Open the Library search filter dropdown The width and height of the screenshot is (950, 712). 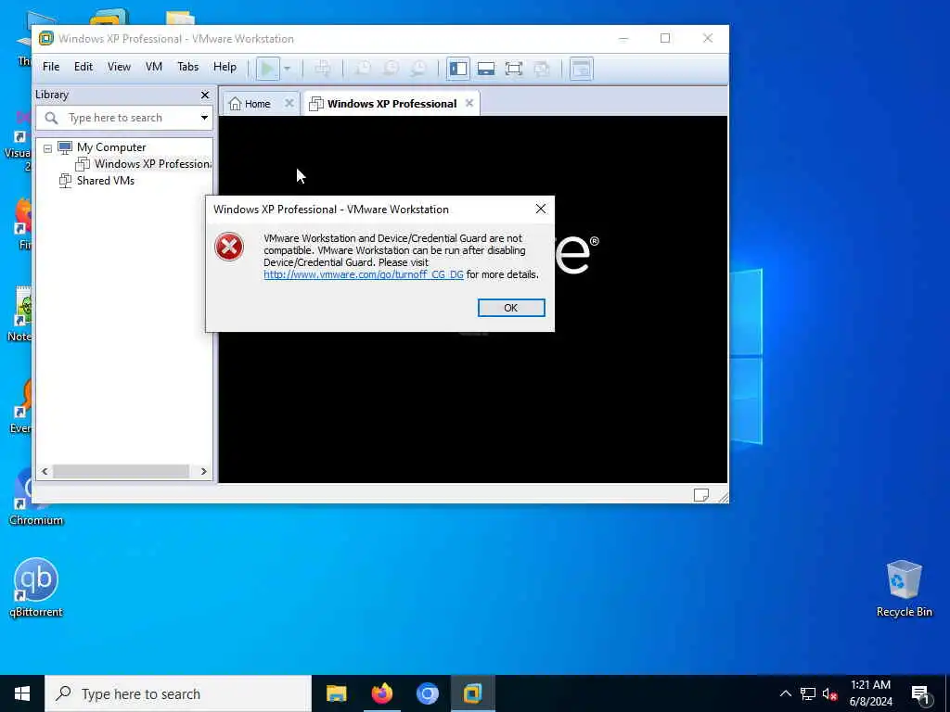(x=204, y=118)
